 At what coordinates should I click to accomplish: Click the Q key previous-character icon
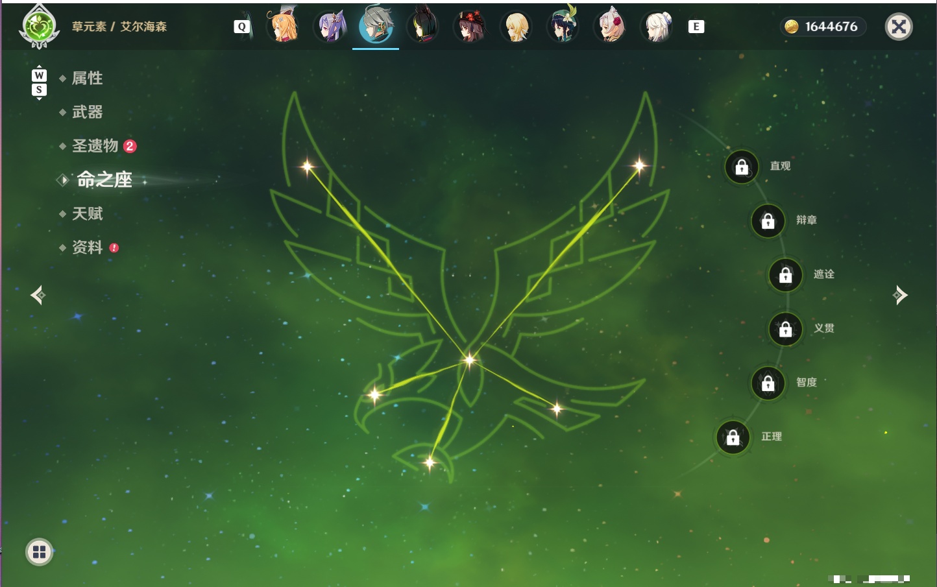pos(242,27)
